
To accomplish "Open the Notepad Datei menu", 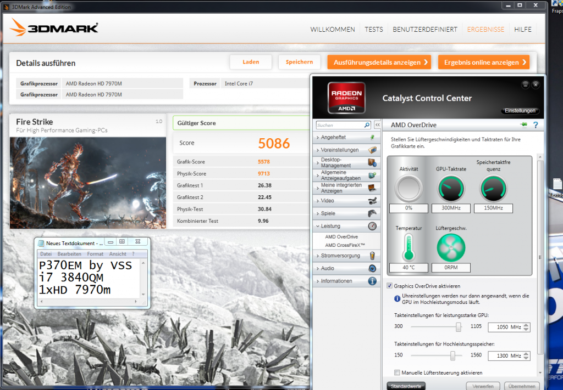I will [46, 253].
